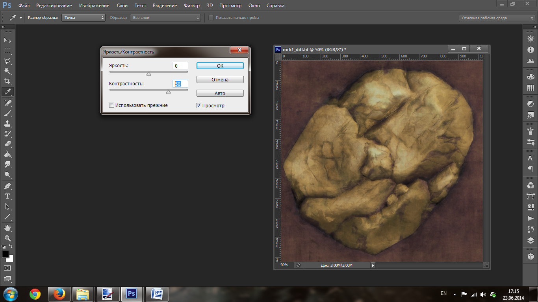The image size is (538, 302).
Task: Select the Move tool
Action: point(7,41)
